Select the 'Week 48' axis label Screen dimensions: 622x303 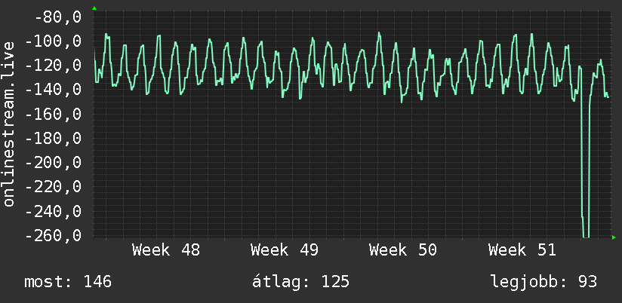166,250
